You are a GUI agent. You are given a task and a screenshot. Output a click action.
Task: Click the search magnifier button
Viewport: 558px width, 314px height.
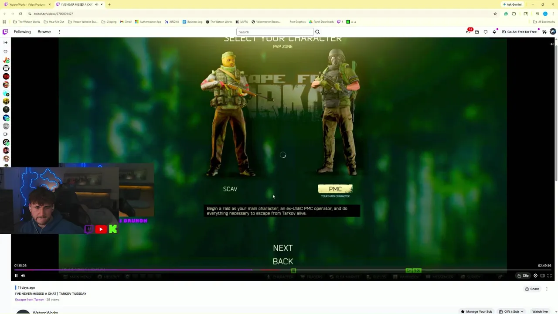click(317, 32)
